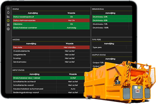Click the bottom circular info icon
Image resolution: width=156 pixels, height=104 pixels.
[8, 29]
